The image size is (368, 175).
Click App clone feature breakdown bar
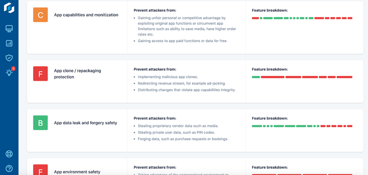tap(302, 77)
